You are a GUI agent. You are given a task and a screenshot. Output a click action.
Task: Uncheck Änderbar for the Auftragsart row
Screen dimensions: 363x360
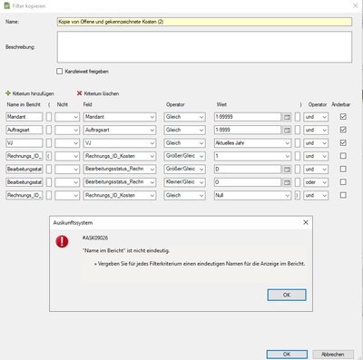click(343, 130)
